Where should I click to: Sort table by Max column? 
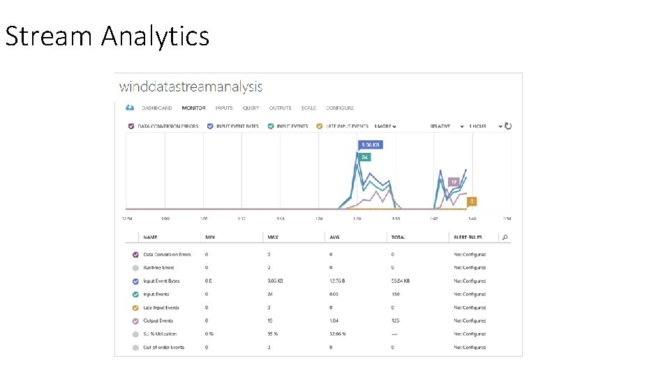pyautogui.click(x=273, y=237)
